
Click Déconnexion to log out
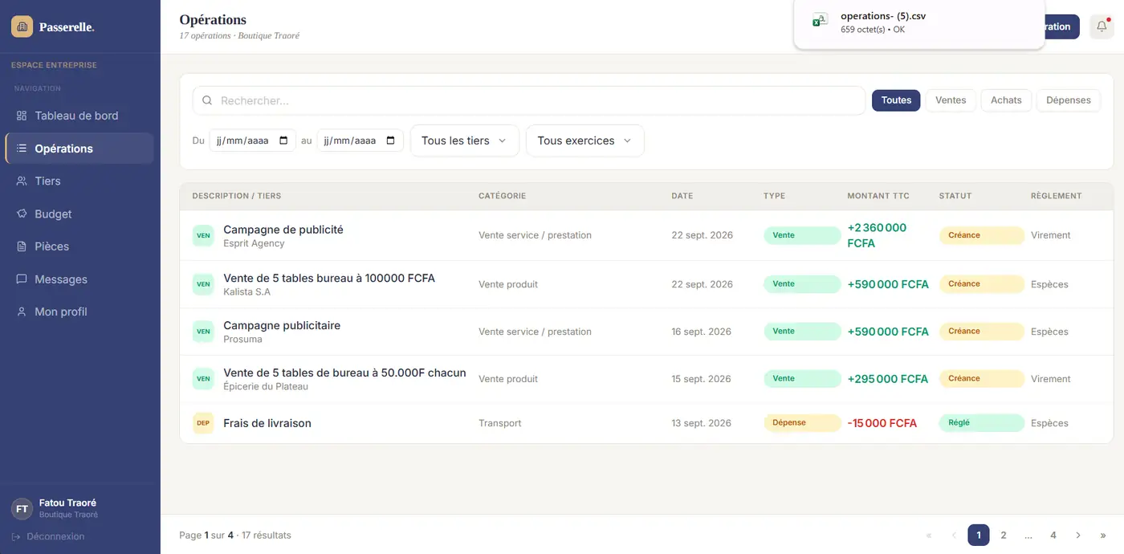point(48,536)
